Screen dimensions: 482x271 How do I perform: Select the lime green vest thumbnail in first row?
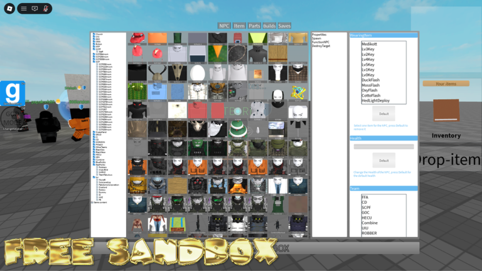(257, 38)
